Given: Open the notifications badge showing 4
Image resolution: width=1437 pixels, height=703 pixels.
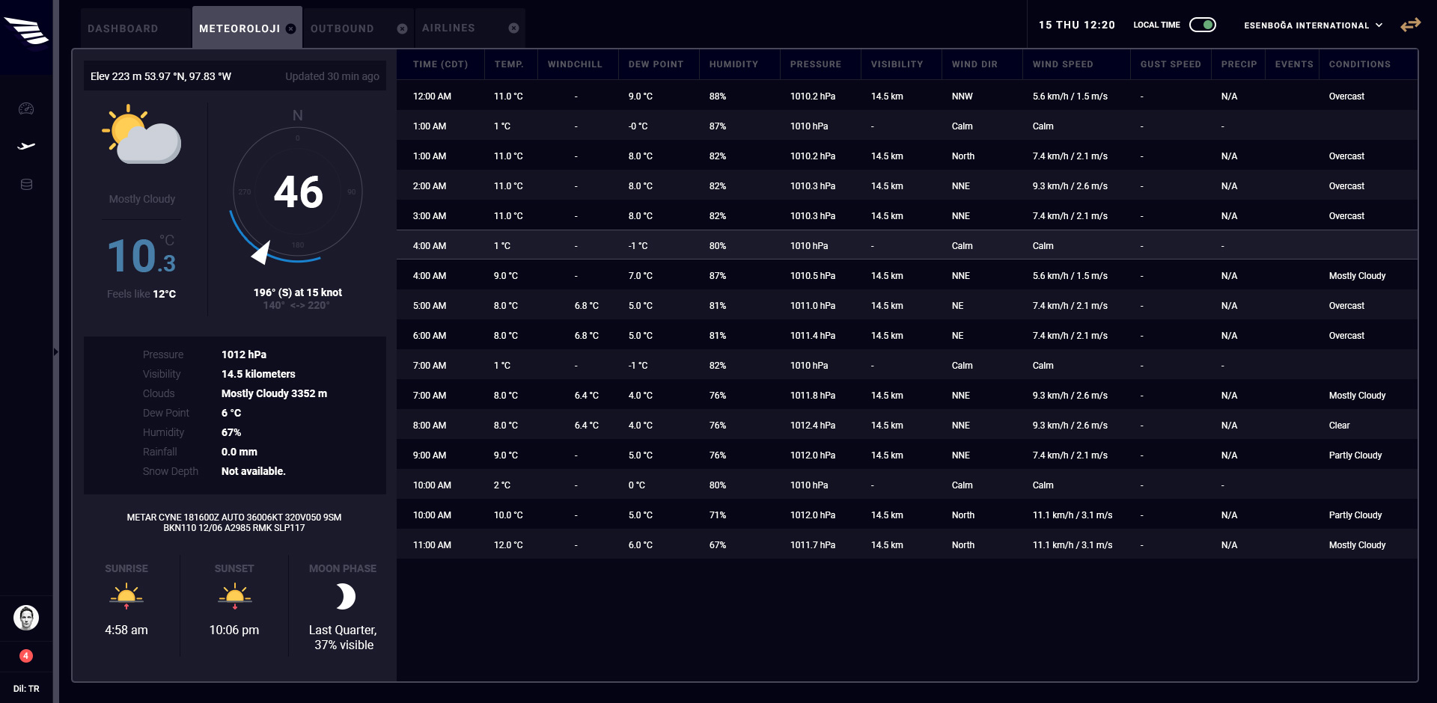Looking at the screenshot, I should pyautogui.click(x=26, y=656).
